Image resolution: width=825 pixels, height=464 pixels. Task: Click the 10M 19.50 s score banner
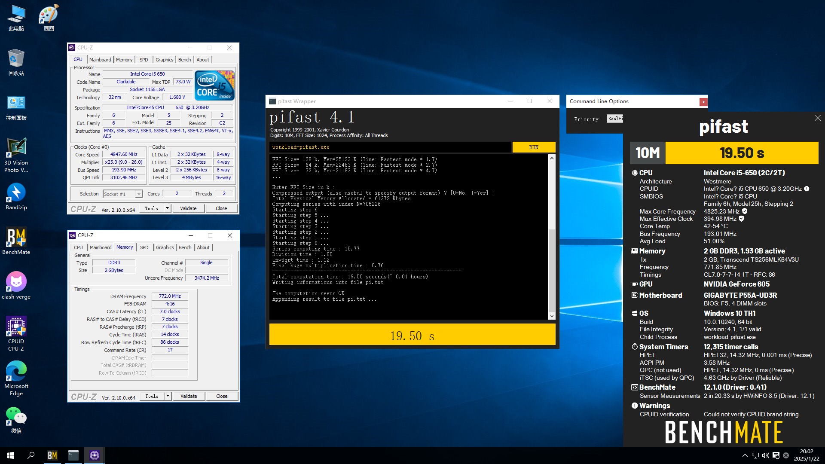(724, 153)
